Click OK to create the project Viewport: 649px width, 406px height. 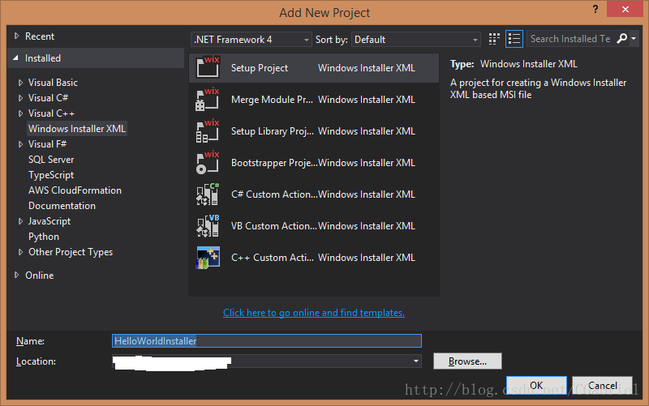(x=536, y=385)
